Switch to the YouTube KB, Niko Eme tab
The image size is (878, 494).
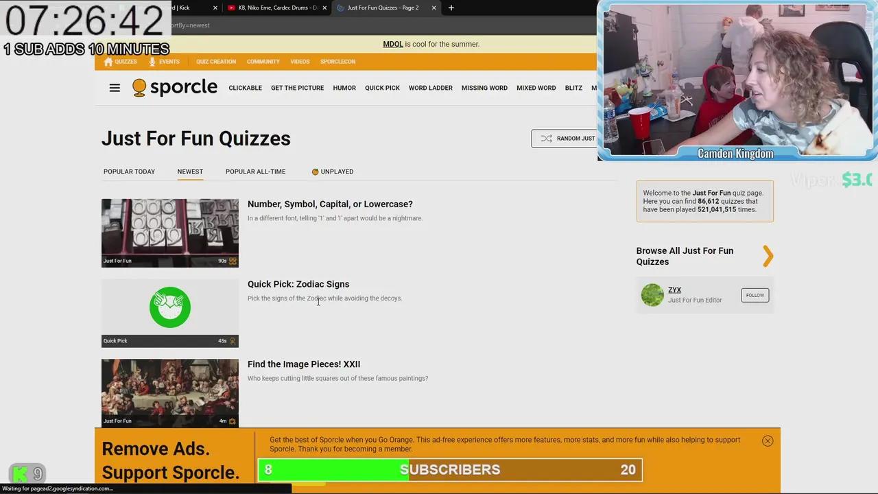(277, 8)
